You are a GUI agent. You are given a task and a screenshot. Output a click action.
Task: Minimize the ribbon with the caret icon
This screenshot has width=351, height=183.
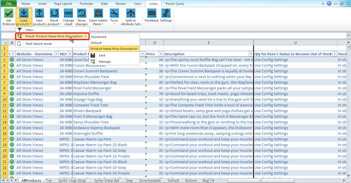(323, 4)
